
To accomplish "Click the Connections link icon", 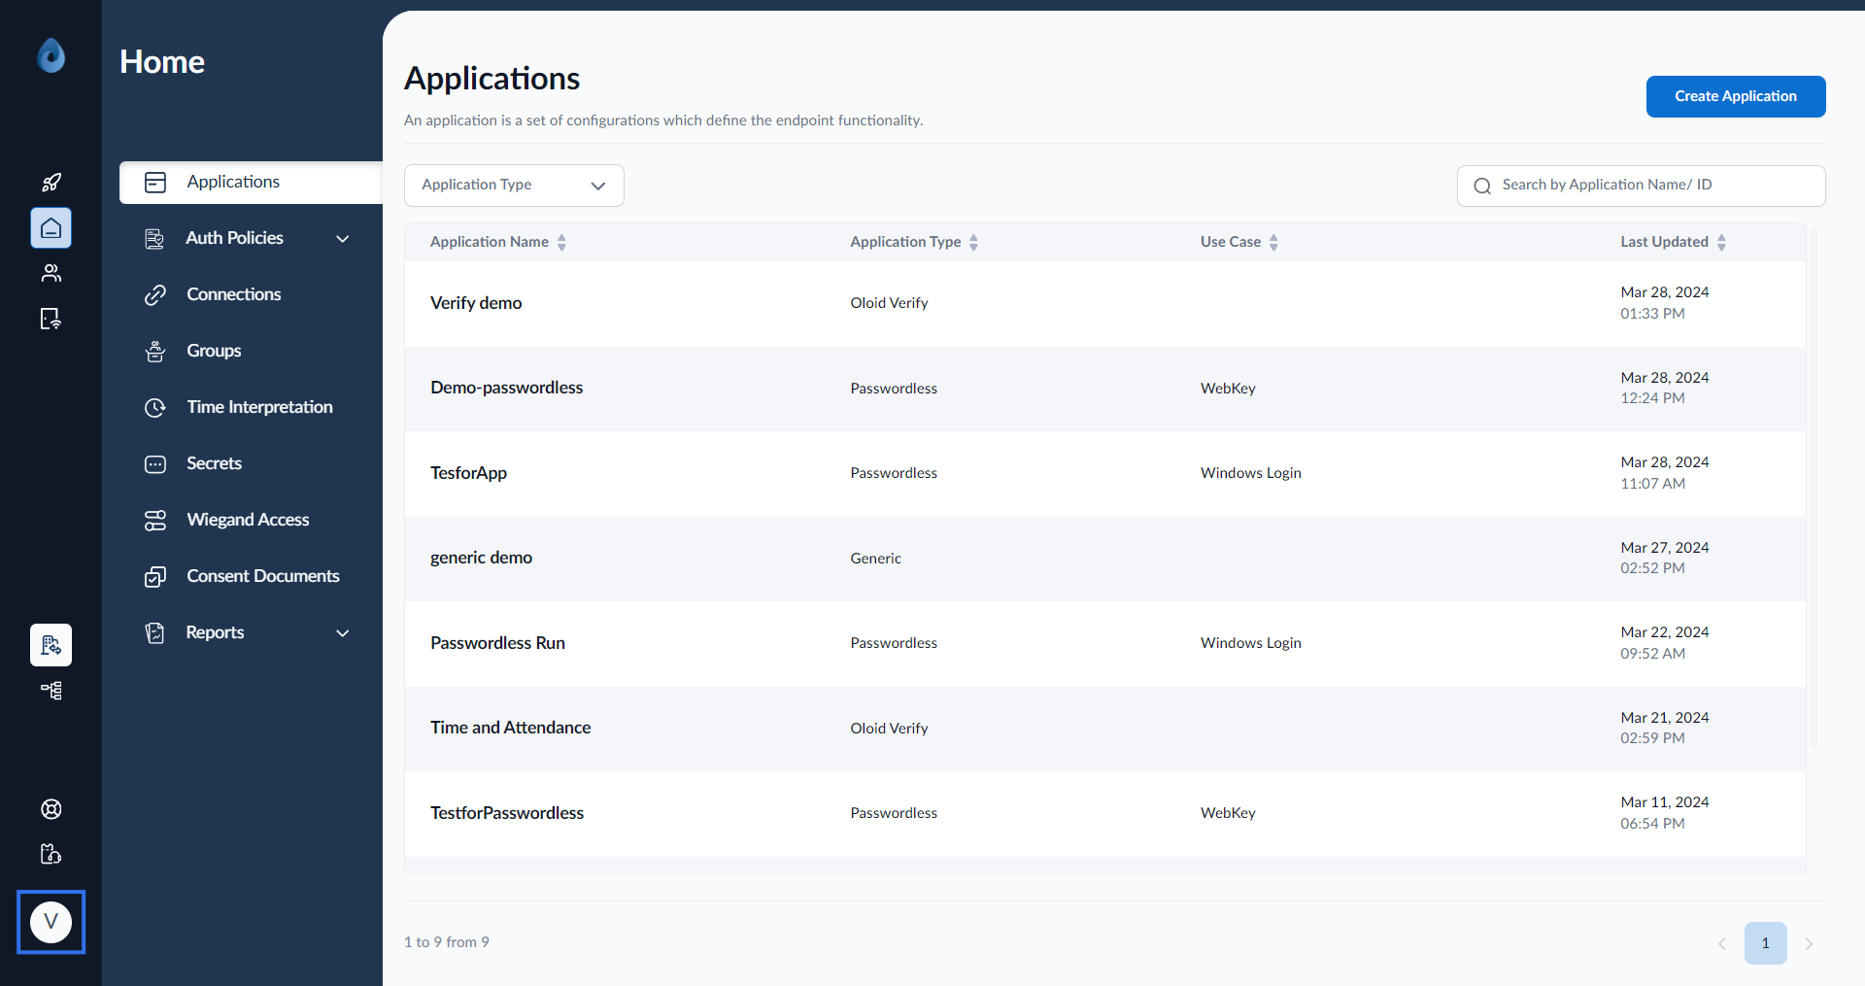I will pos(155,295).
